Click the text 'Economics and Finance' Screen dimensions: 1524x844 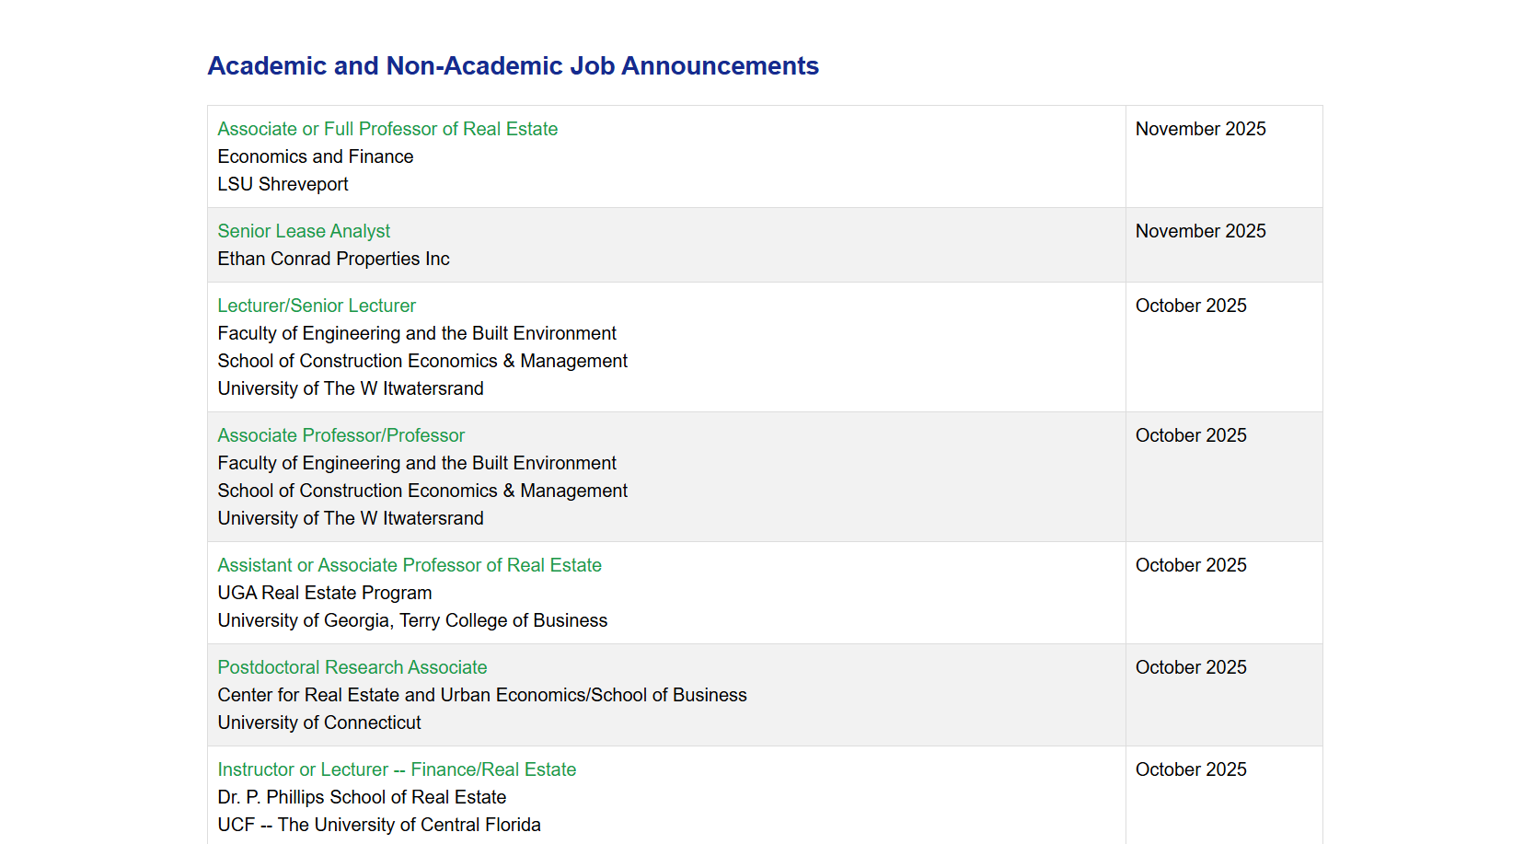click(316, 156)
